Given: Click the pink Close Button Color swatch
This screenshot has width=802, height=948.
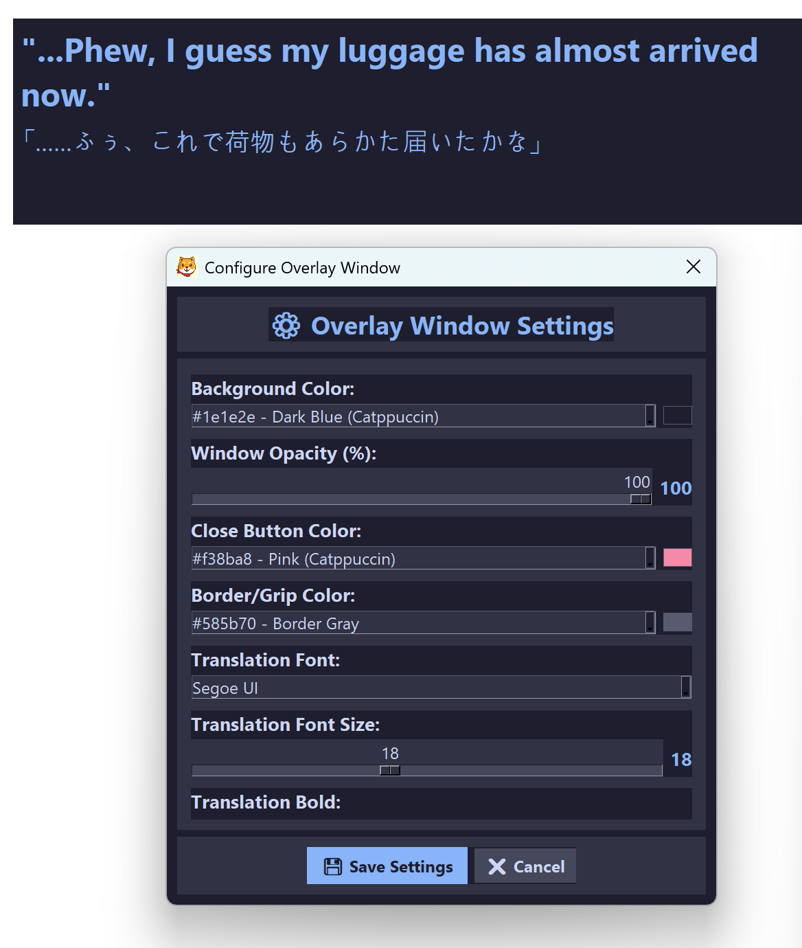Looking at the screenshot, I should click(x=677, y=558).
